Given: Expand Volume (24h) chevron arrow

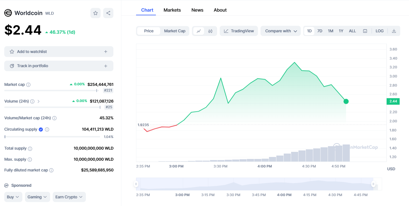Looking at the screenshot, I should click(39, 101).
